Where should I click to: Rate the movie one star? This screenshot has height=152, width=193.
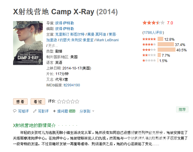(x=59, y=102)
